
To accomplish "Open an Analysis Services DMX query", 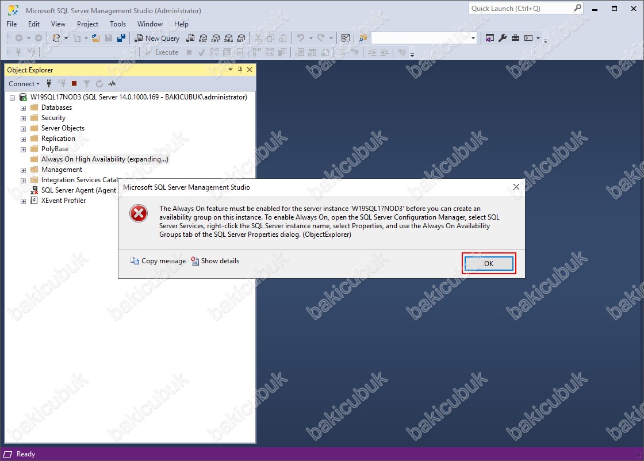I will coord(216,38).
